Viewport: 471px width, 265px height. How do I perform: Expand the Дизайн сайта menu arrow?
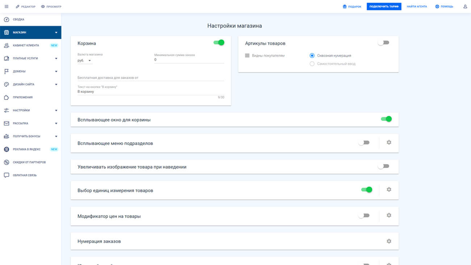tap(56, 84)
